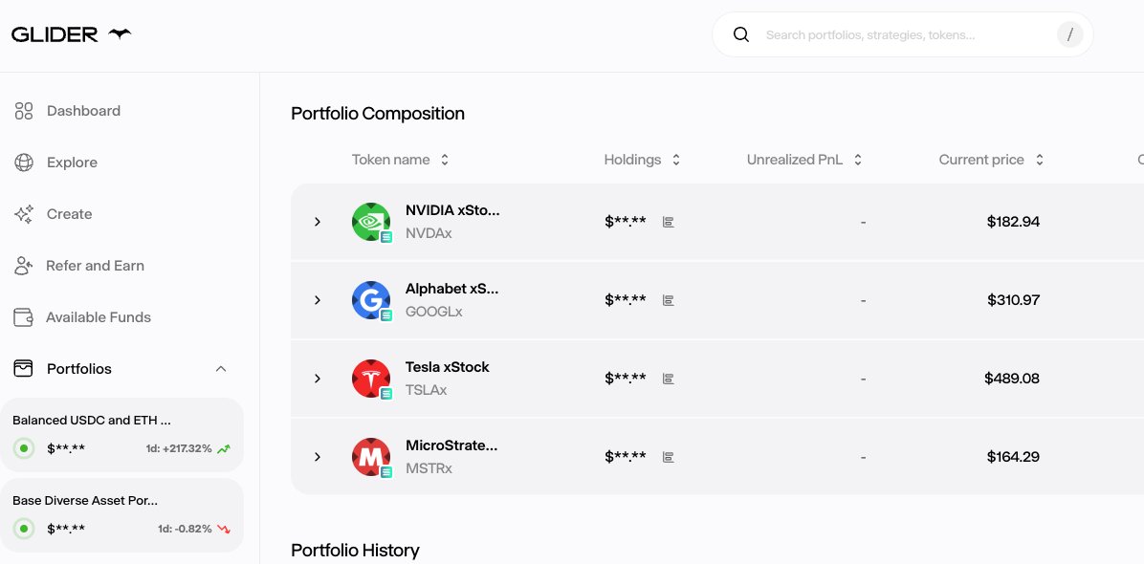1144x564 pixels.
Task: Click the Portfolio History heading
Action: click(355, 551)
